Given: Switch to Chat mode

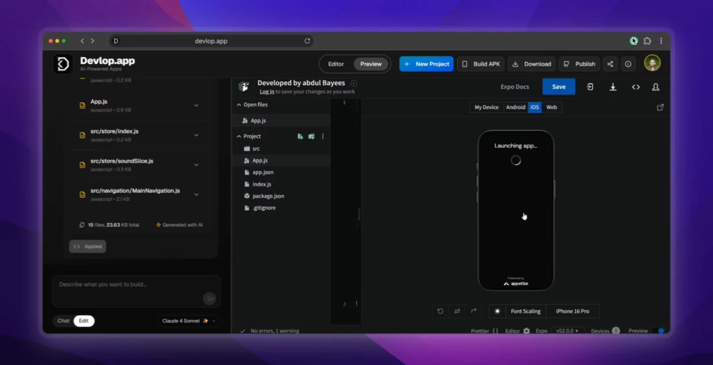Looking at the screenshot, I should 63,321.
